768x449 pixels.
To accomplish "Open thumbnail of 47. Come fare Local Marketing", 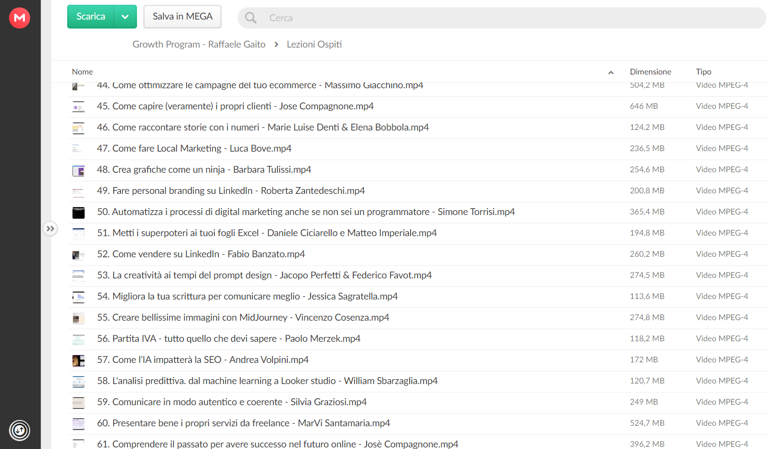I will 78,149.
